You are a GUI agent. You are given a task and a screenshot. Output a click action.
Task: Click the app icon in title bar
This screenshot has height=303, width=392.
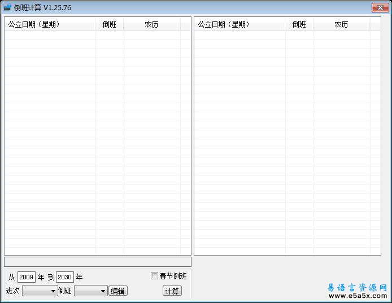(7, 7)
